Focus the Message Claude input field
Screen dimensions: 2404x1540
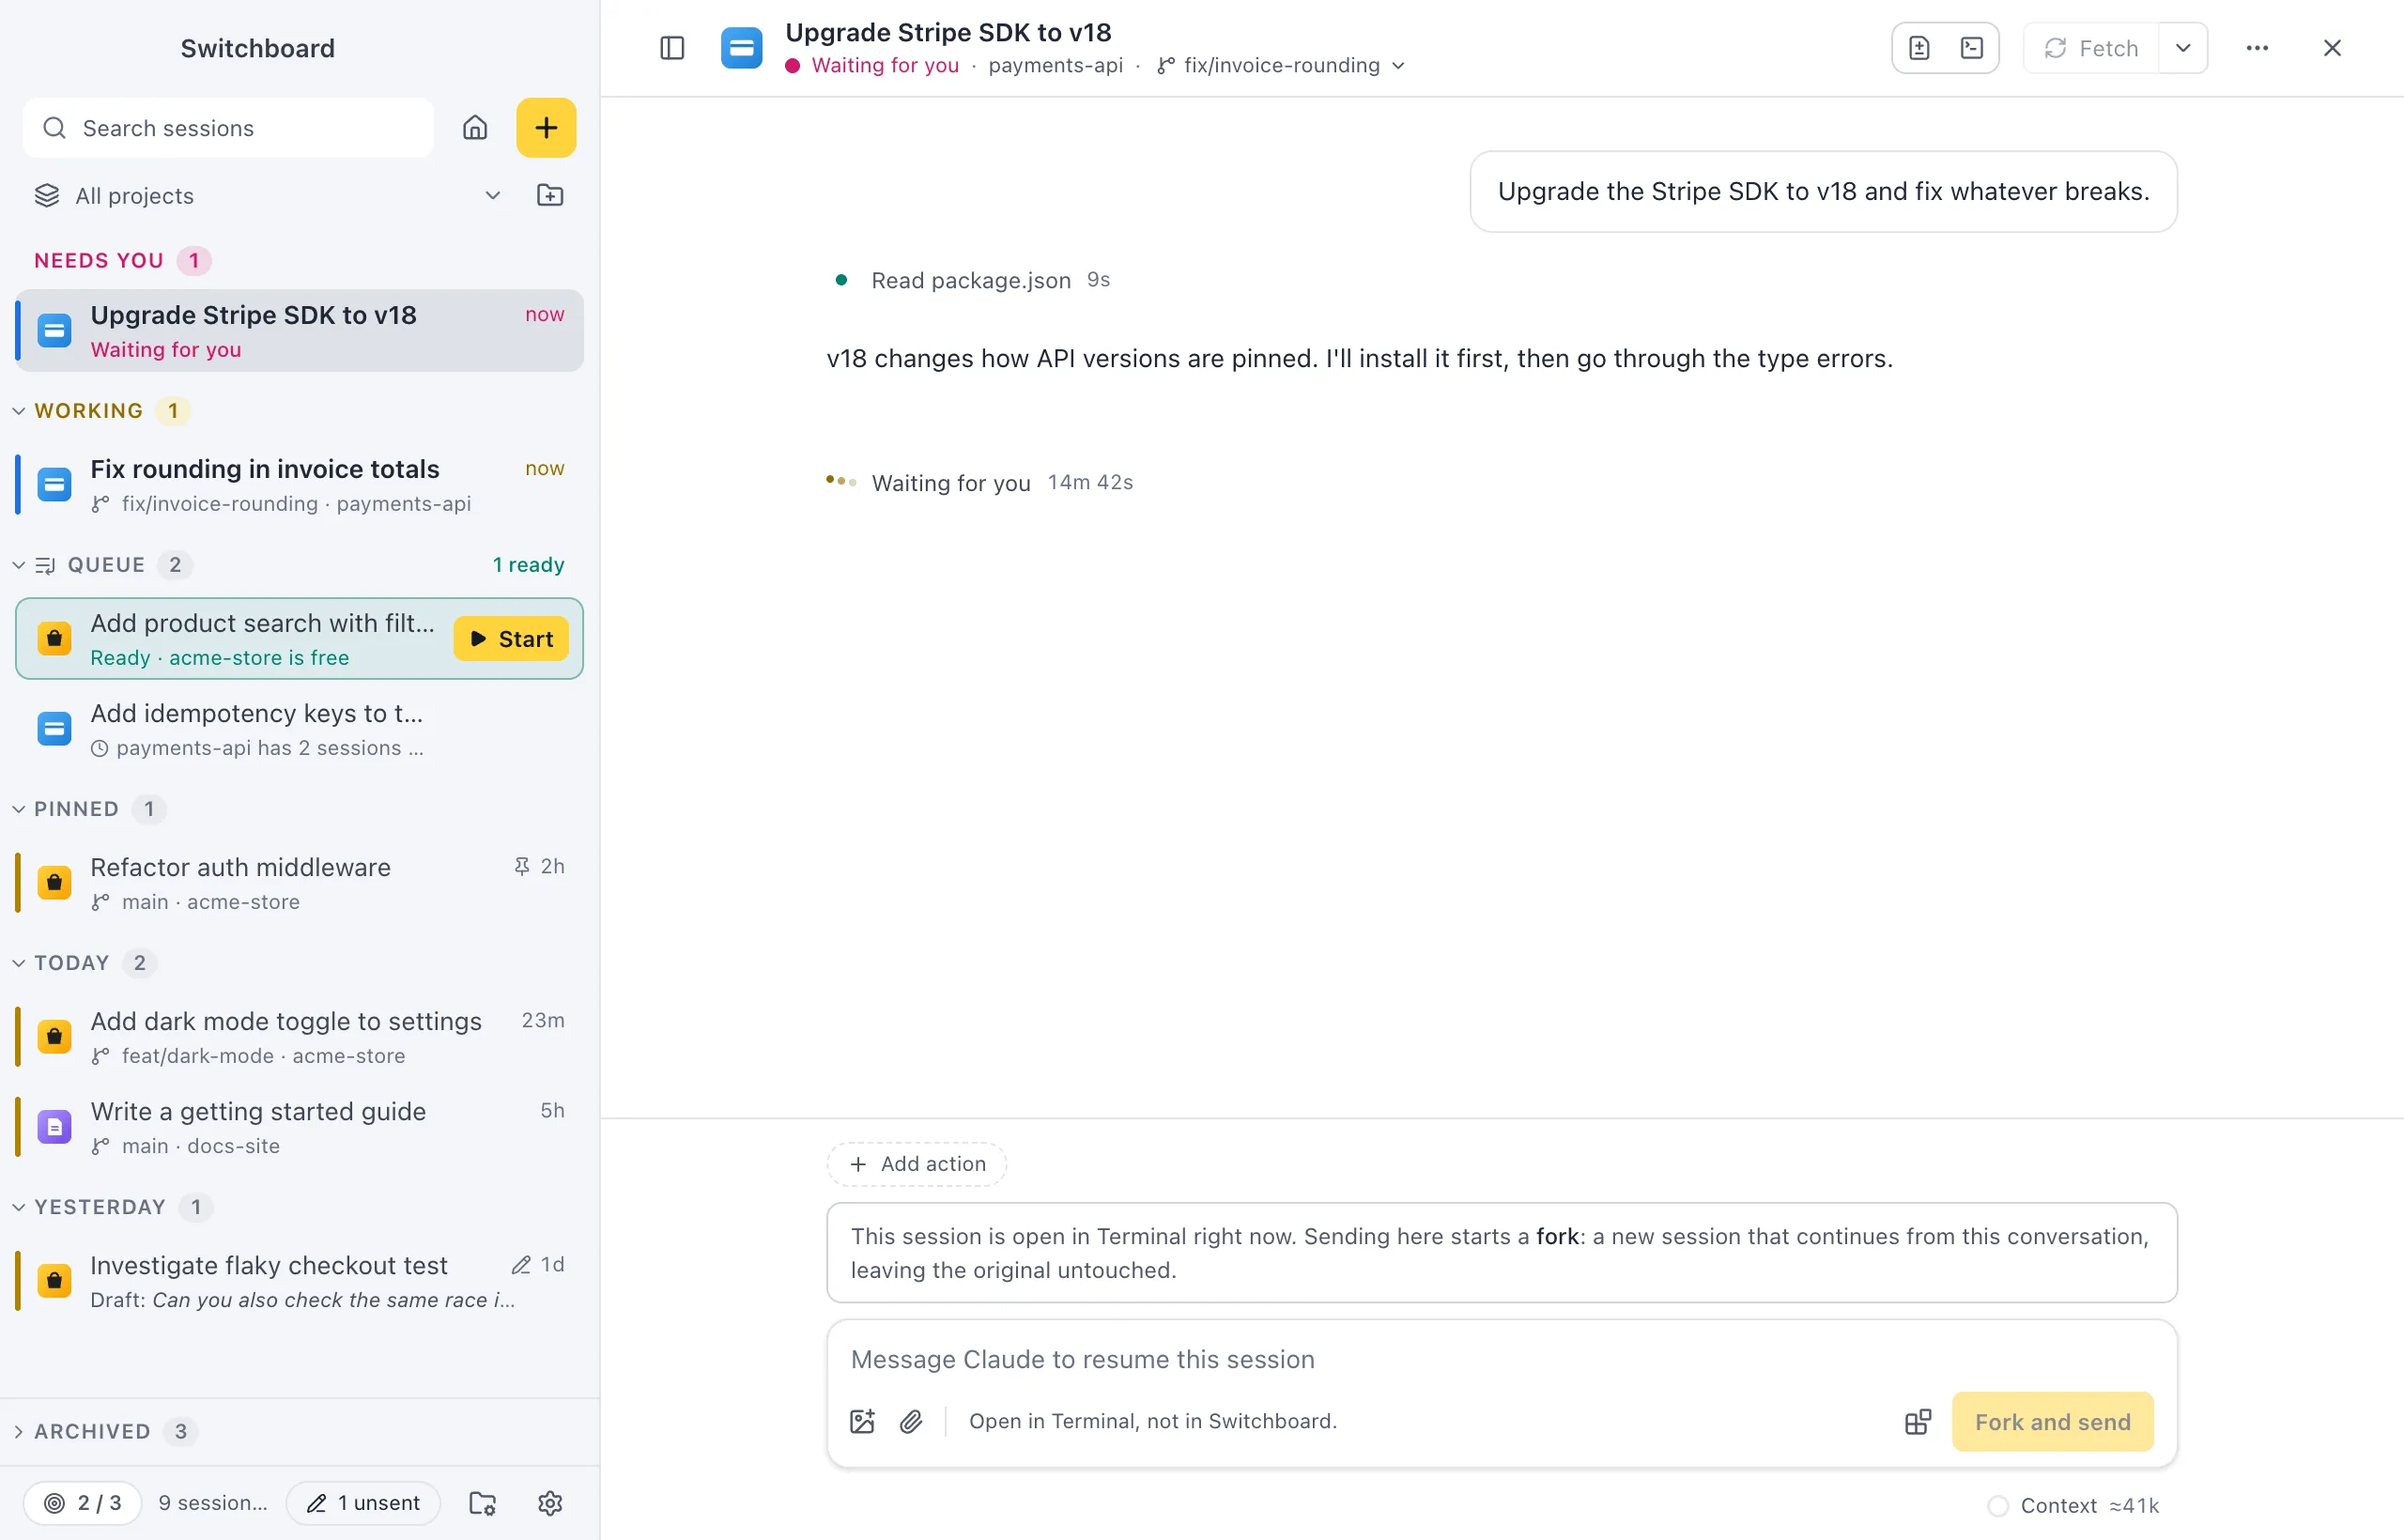[x=1501, y=1360]
